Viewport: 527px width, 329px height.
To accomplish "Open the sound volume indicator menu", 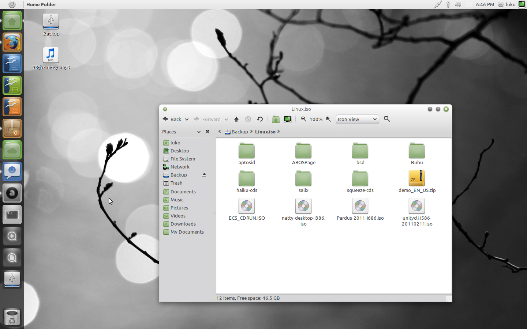I will coord(458,4).
